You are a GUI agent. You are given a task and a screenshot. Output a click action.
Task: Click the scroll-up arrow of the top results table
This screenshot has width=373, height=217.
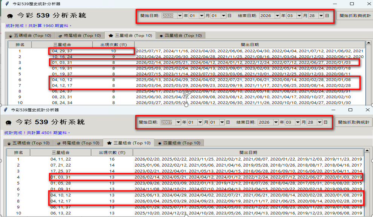click(368, 44)
